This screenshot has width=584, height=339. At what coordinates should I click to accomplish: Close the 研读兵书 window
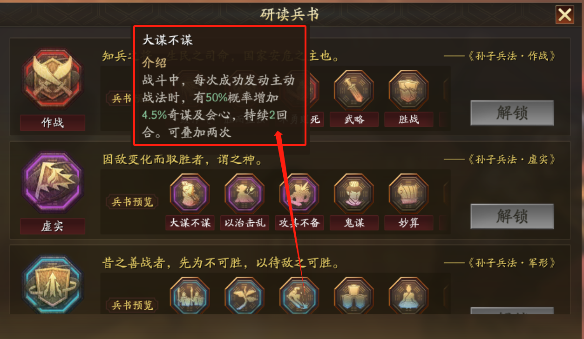click(x=565, y=15)
